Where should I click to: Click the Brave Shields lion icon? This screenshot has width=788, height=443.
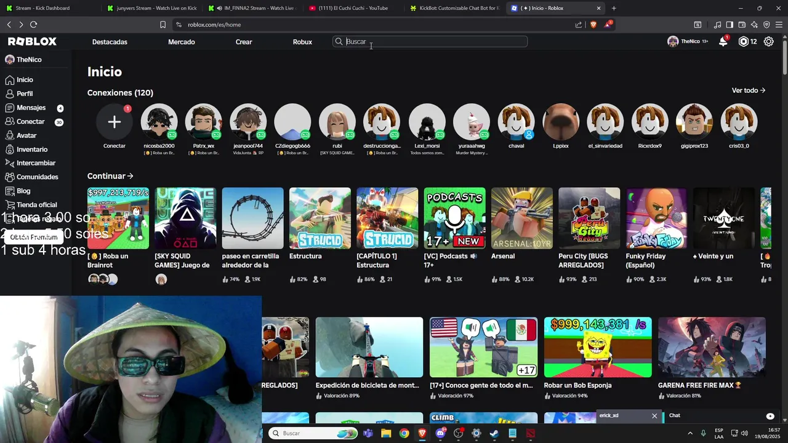[593, 25]
